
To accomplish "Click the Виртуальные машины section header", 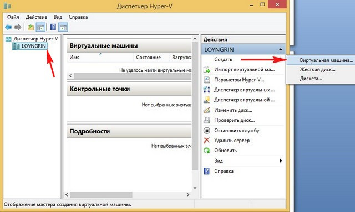I will pyautogui.click(x=129, y=45).
